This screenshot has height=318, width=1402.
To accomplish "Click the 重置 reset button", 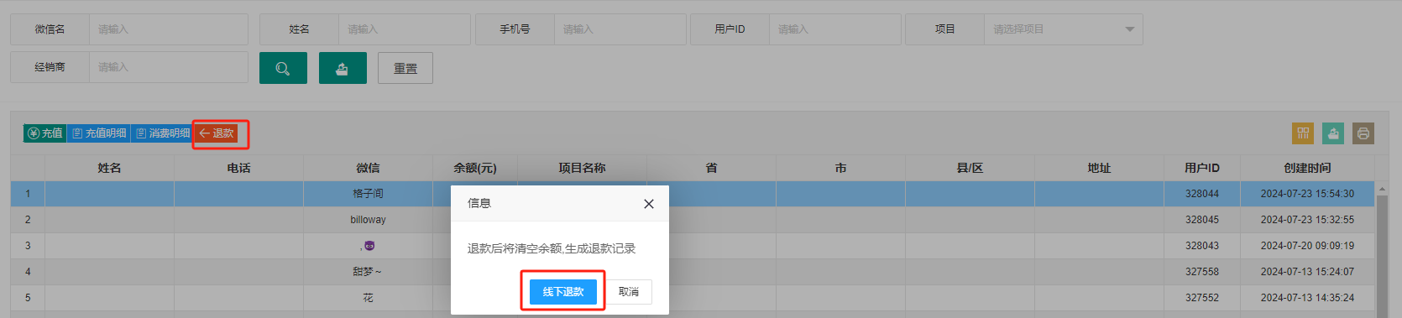I will click(x=405, y=68).
